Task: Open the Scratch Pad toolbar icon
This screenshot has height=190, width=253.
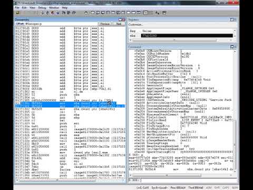Action: pyautogui.click(x=129, y=13)
